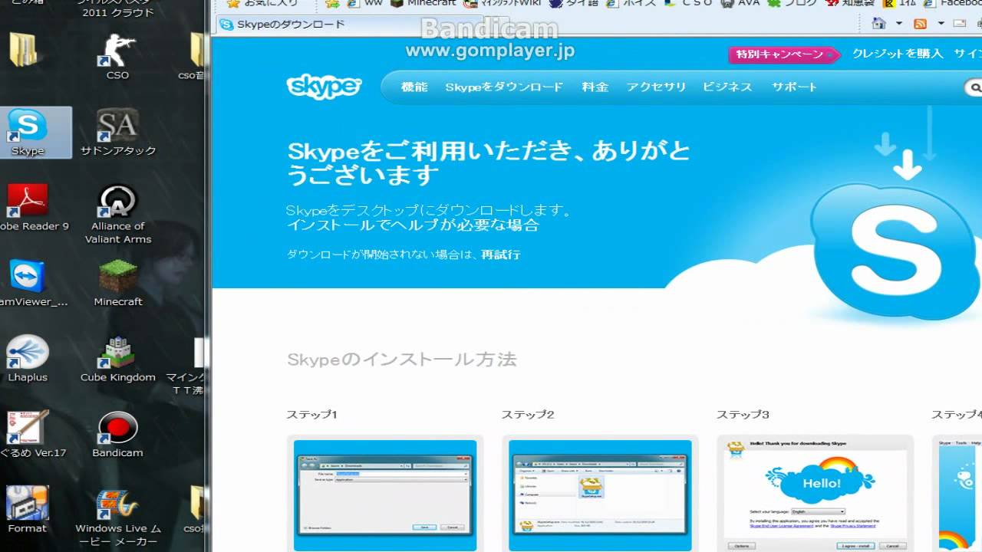982x552 pixels.
Task: Open the CSO desktop shortcut
Action: point(117,58)
